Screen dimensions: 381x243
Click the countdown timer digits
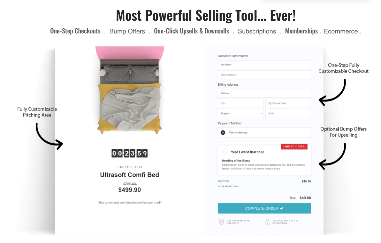[x=129, y=154]
